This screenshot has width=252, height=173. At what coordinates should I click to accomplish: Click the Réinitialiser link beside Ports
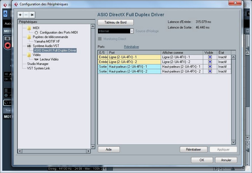[x=131, y=47]
